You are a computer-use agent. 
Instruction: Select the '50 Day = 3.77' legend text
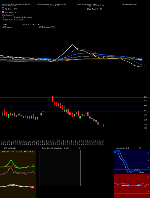(x=11, y=9)
